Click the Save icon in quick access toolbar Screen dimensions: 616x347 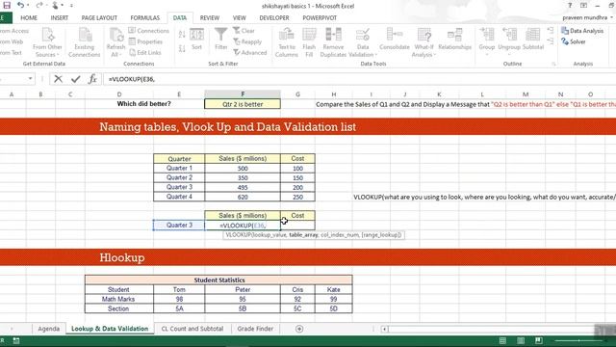tap(7, 5)
